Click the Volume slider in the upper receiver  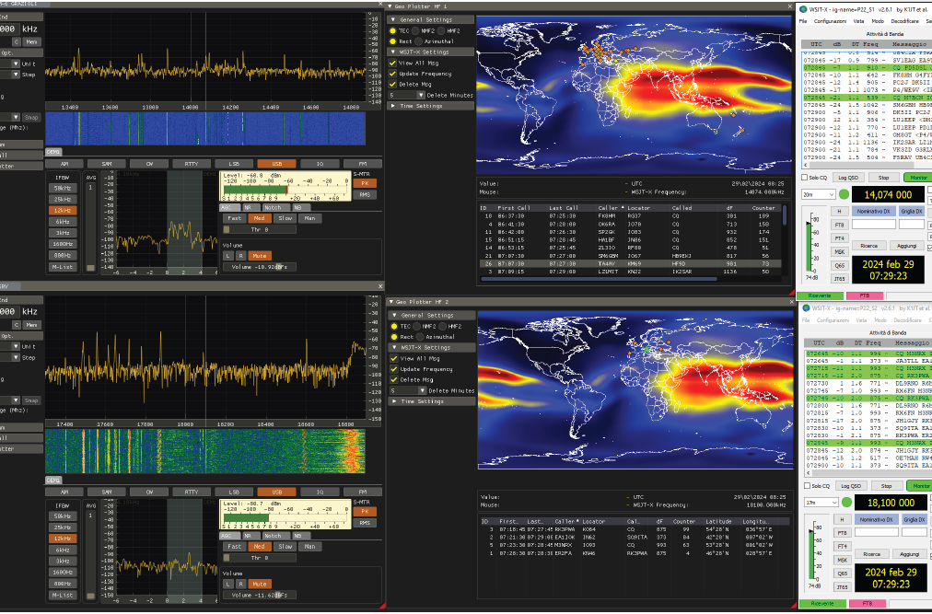pos(257,266)
